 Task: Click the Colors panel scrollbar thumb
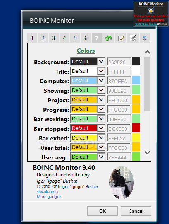tap(147, 84)
